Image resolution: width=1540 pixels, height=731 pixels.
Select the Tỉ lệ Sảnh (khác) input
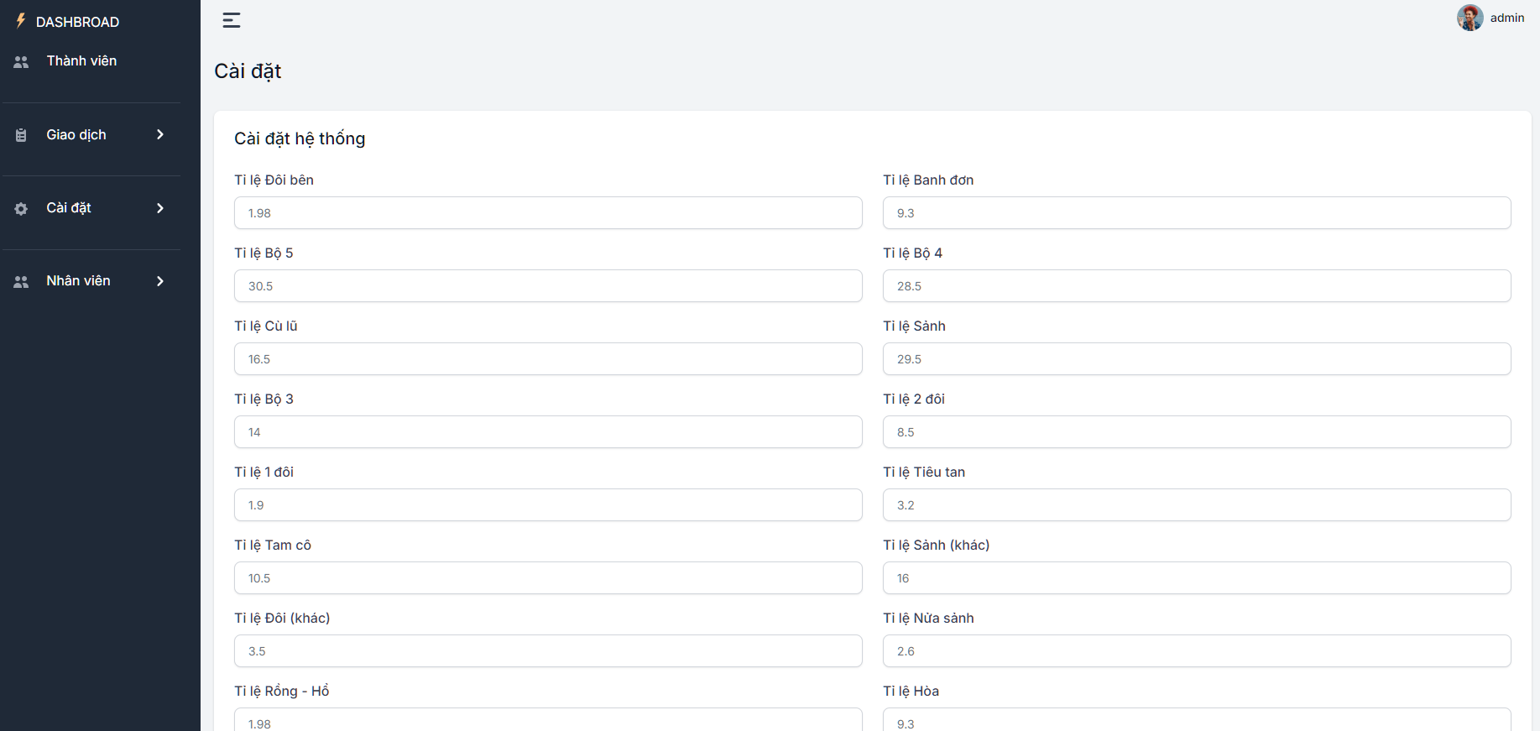[1196, 578]
